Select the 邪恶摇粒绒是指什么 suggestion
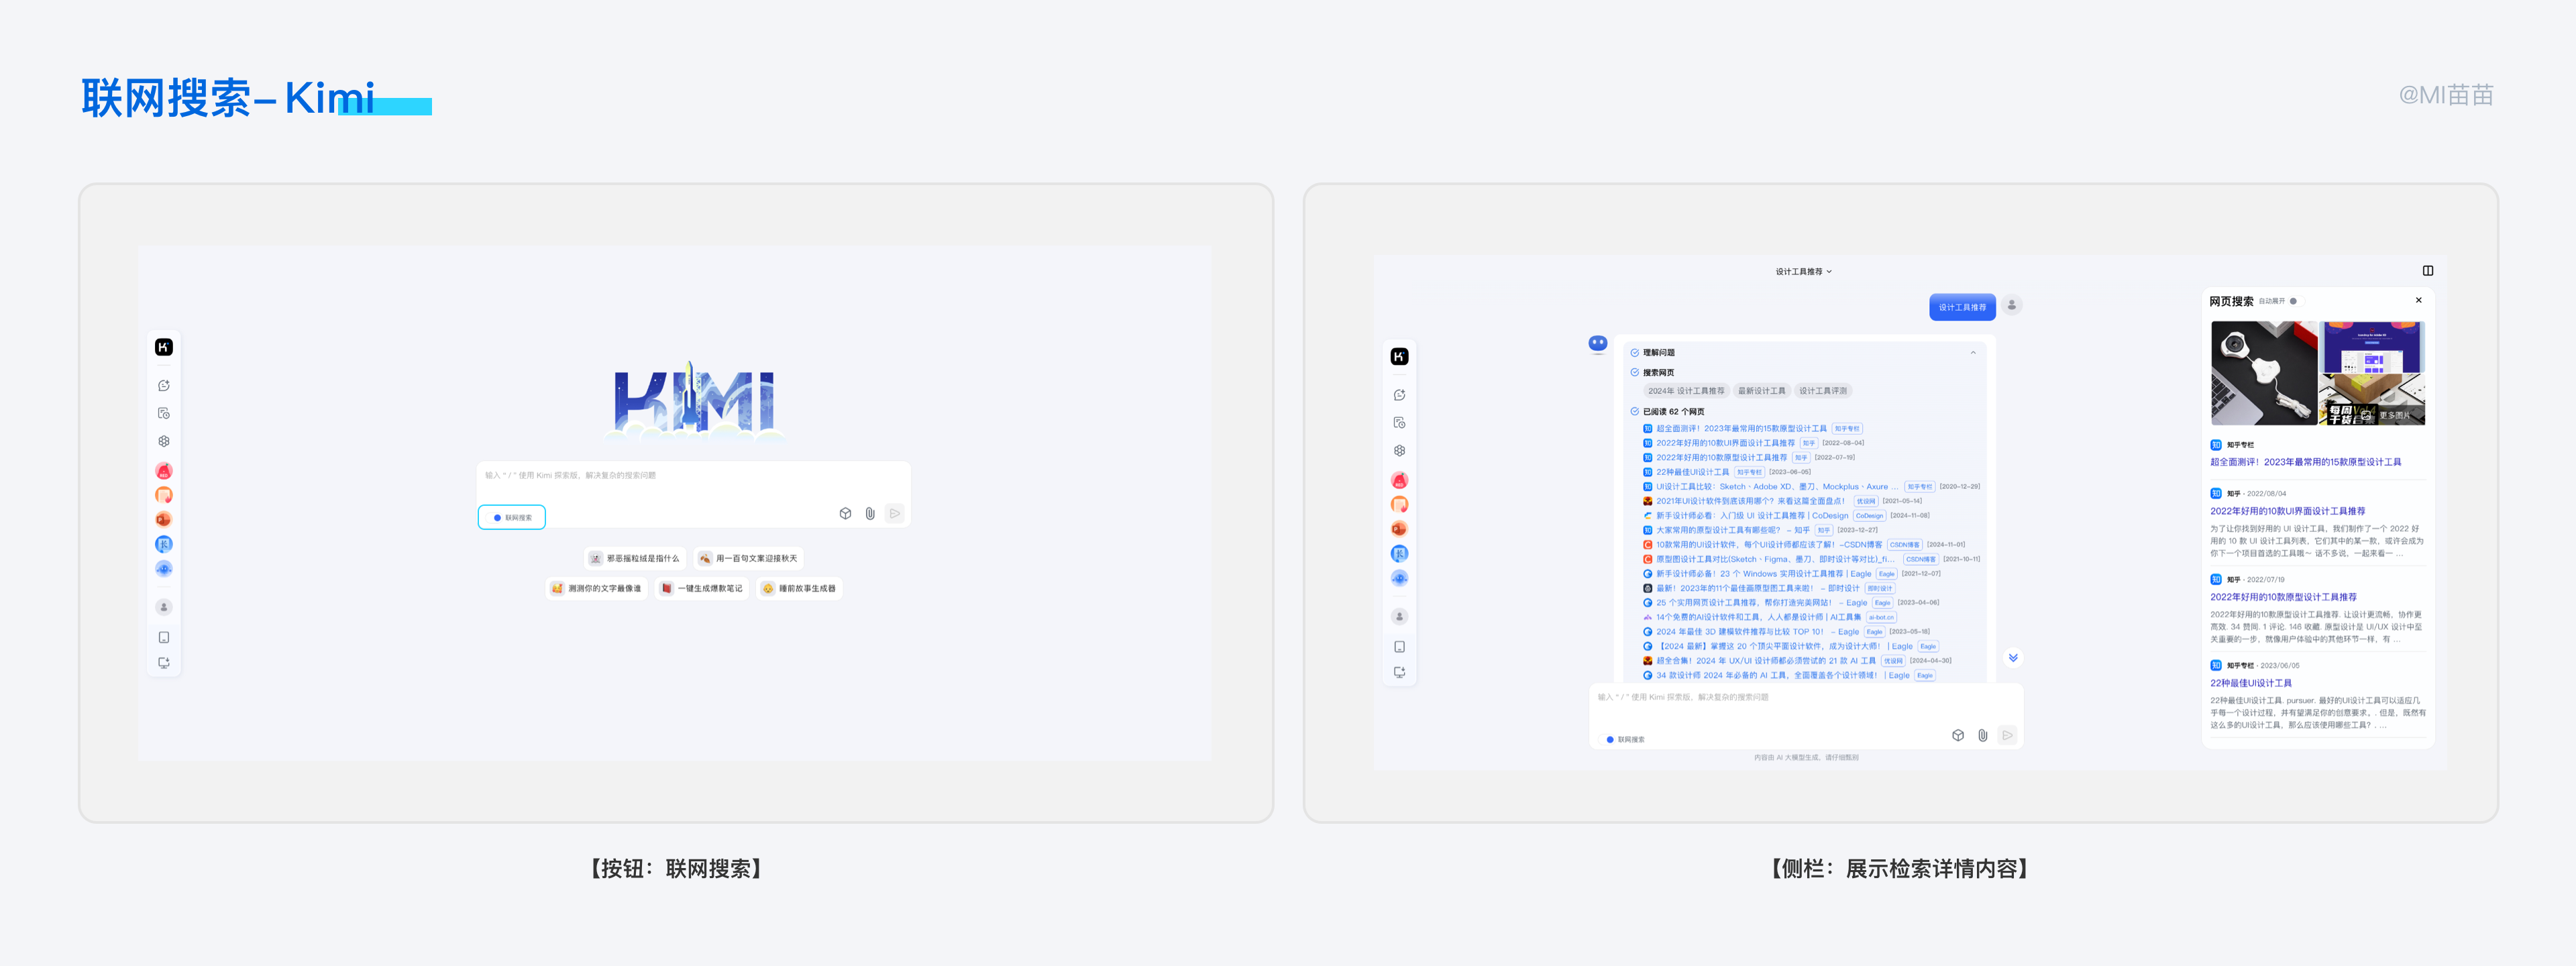2576x966 pixels. [x=634, y=559]
